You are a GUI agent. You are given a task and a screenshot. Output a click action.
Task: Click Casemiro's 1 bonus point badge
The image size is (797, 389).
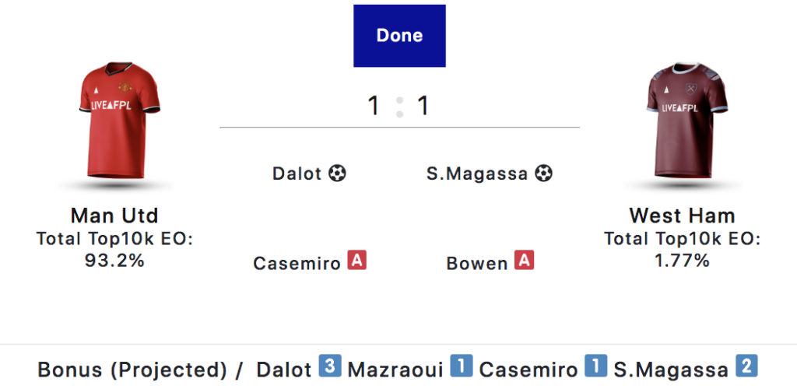[595, 366]
